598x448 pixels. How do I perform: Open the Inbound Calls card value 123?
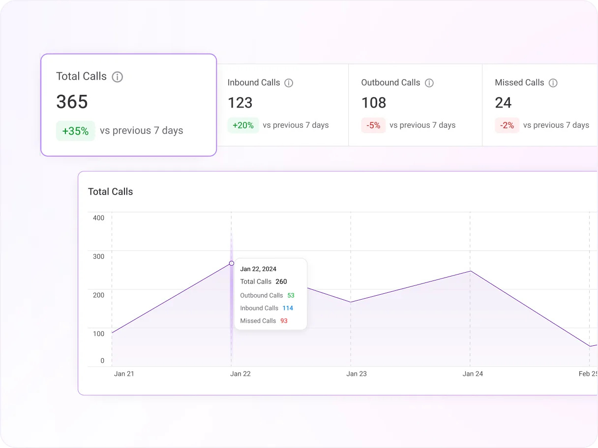point(240,103)
